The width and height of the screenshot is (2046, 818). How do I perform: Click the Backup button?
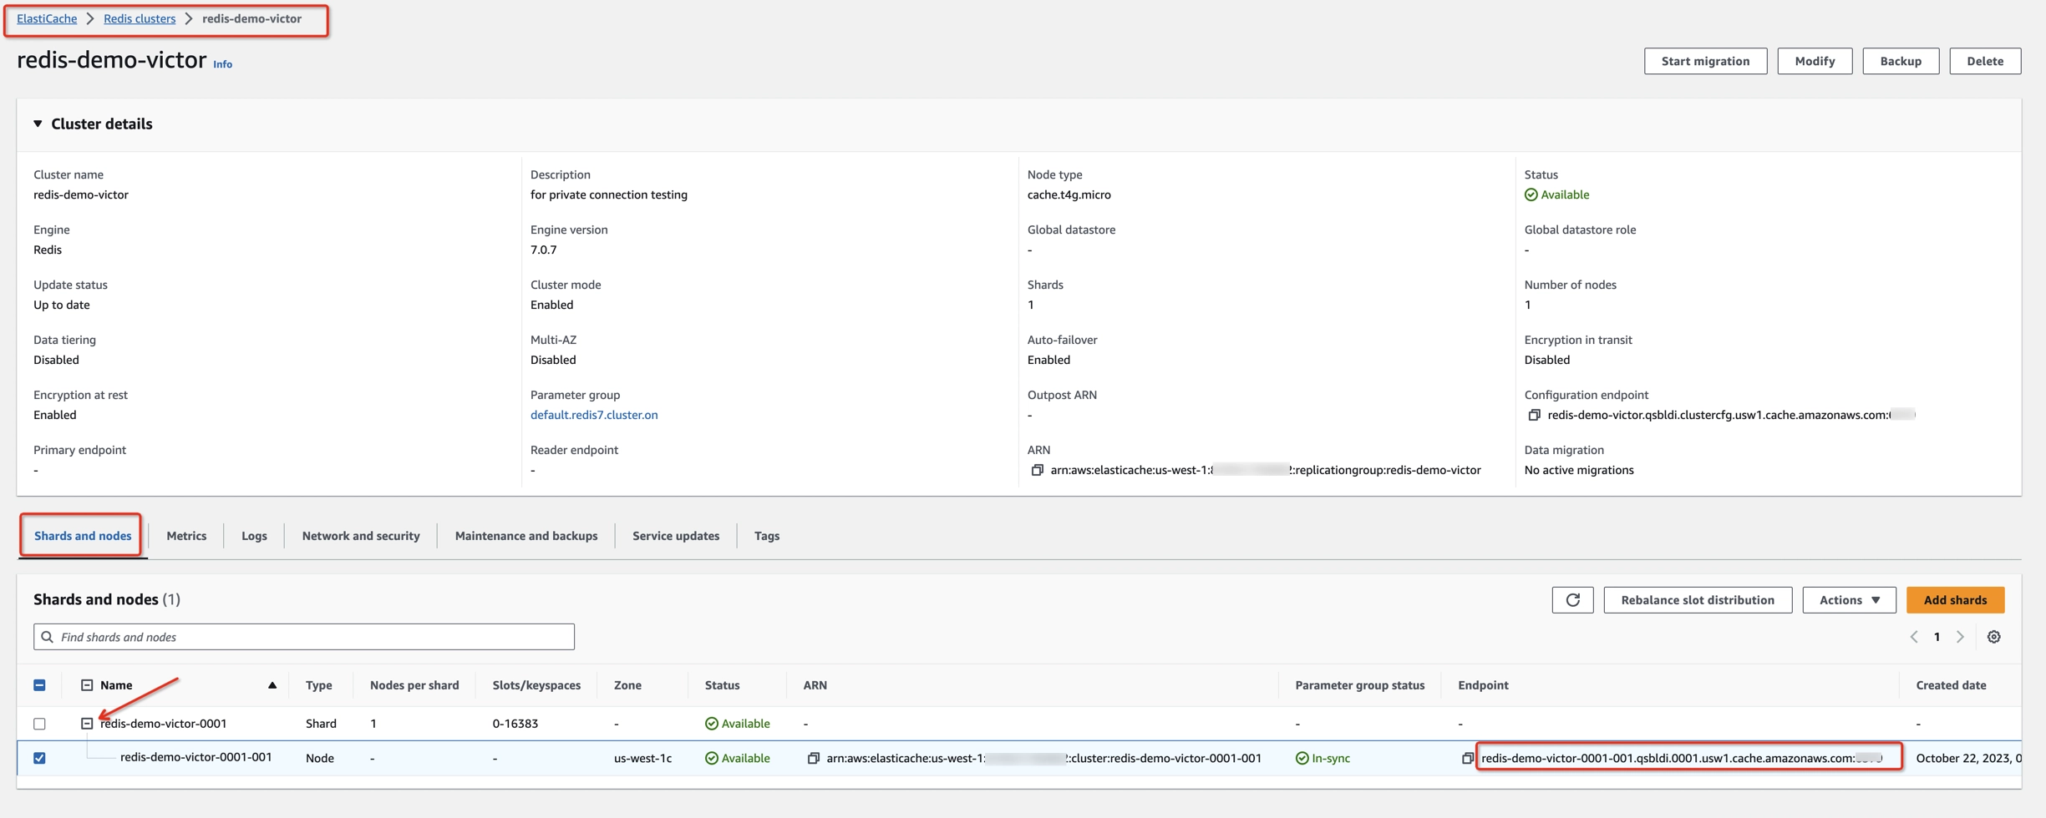(x=1901, y=61)
